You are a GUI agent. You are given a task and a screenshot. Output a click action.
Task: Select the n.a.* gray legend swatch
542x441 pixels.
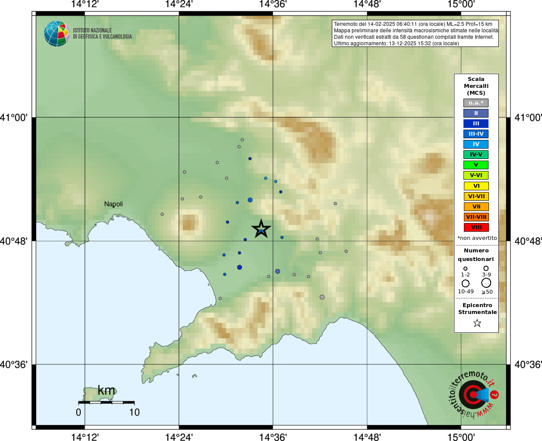tap(476, 103)
